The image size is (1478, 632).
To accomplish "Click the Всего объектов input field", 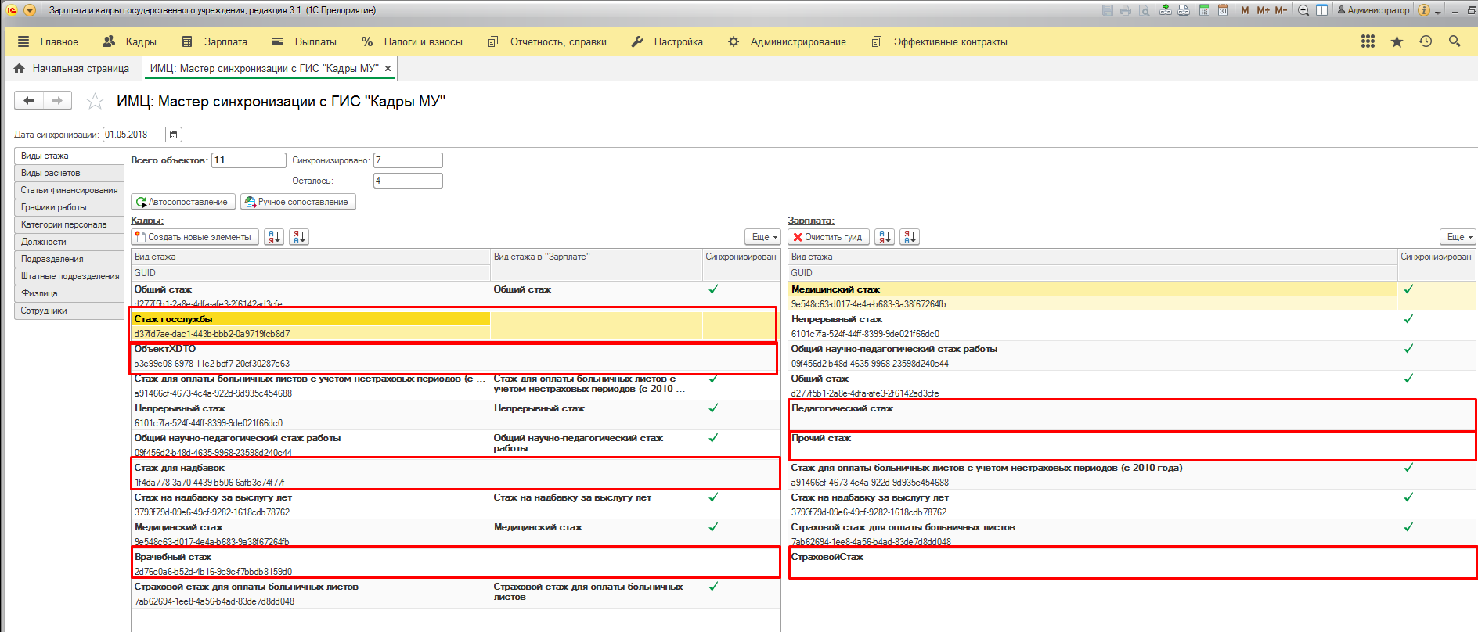I will [248, 160].
